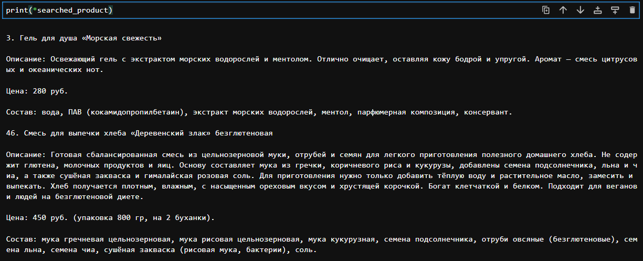Duplicate this notebook cell

click(x=546, y=10)
